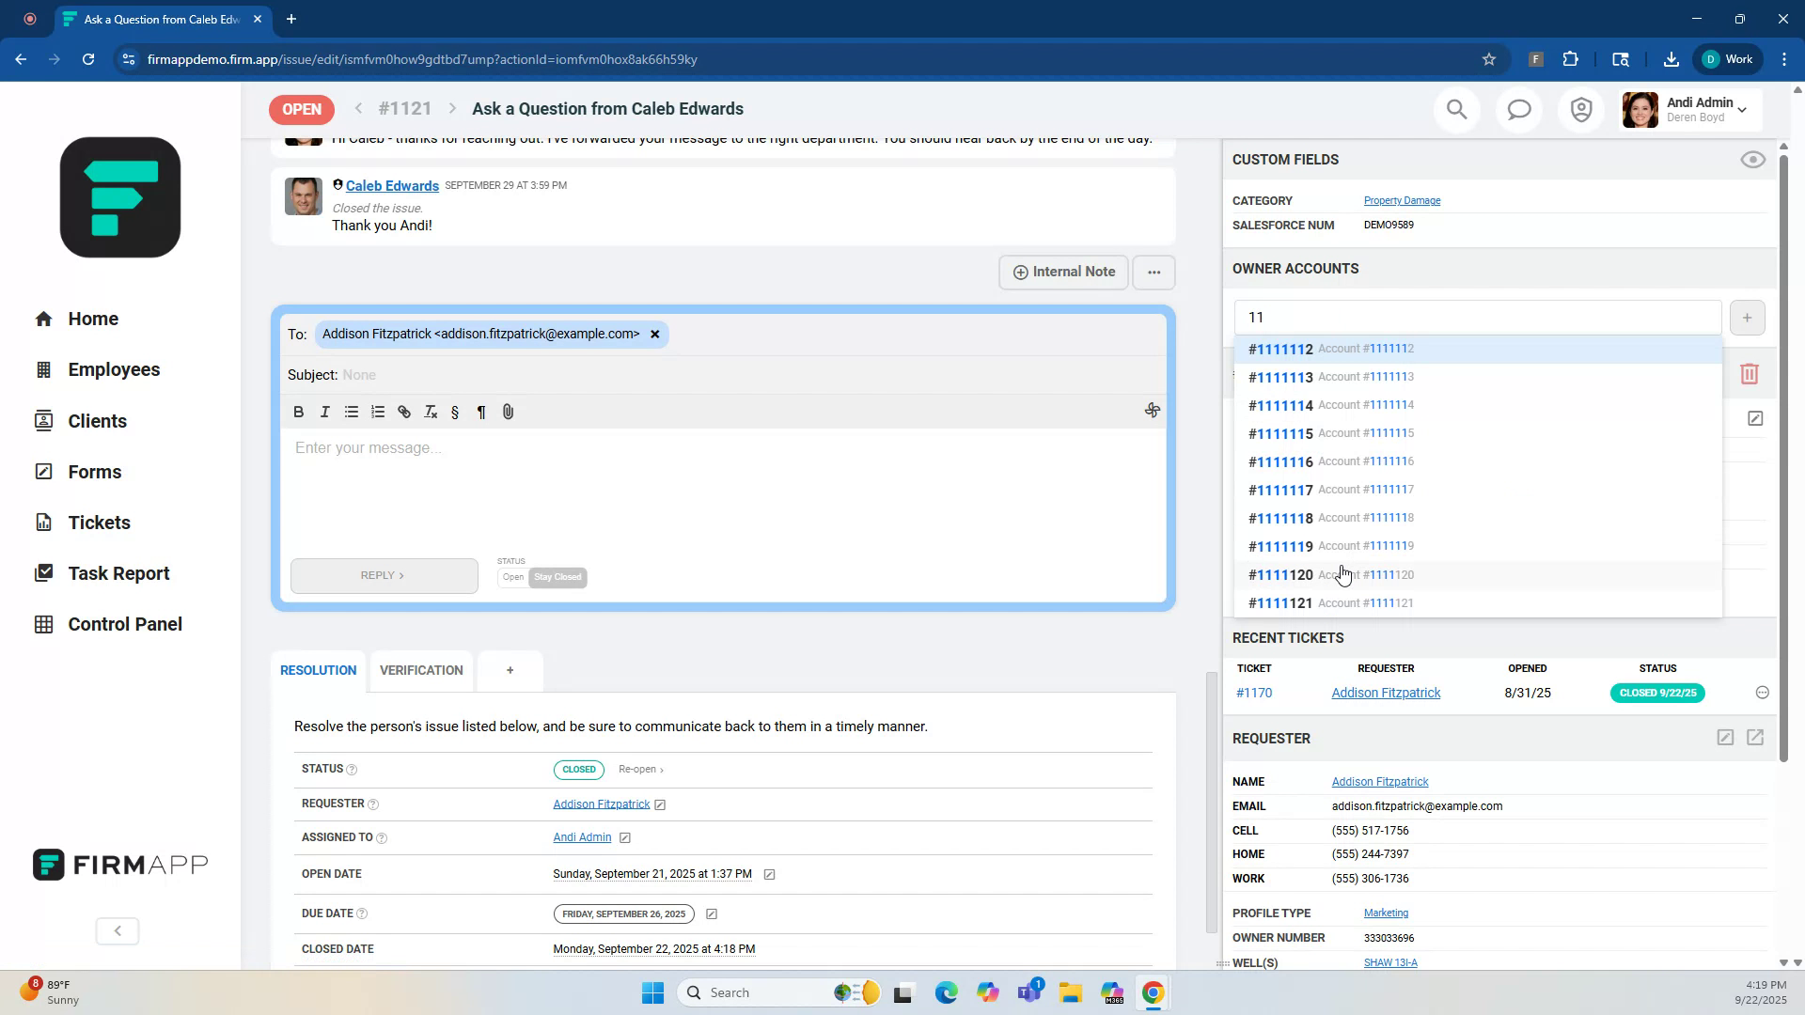Set status to Stay Closed
1805x1015 pixels.
tap(557, 577)
